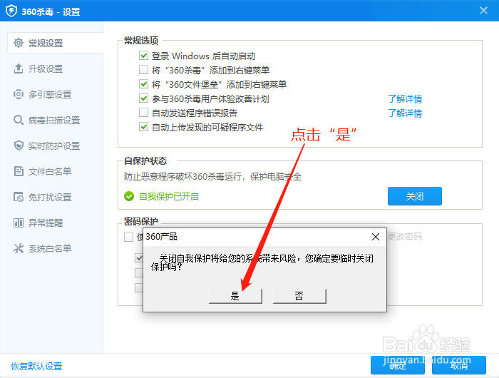Confirm dialog by clicking 是

(x=235, y=296)
